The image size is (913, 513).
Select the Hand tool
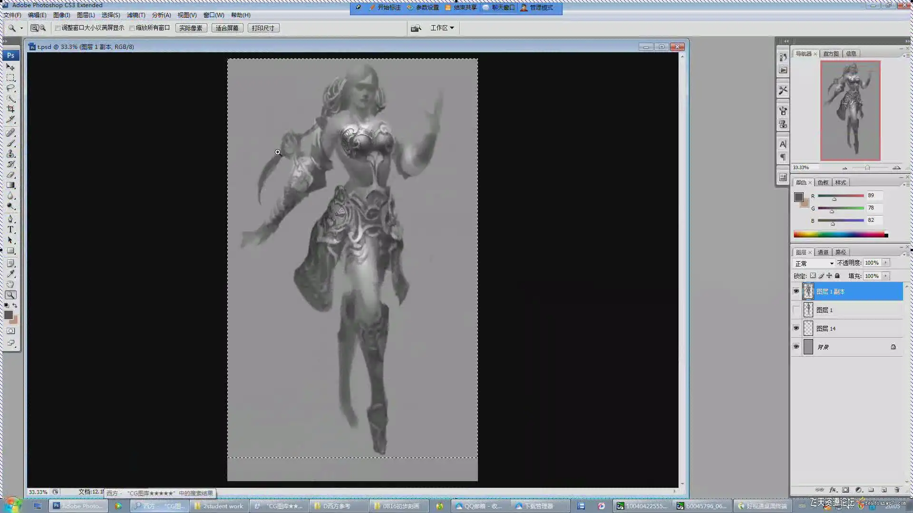click(x=10, y=284)
